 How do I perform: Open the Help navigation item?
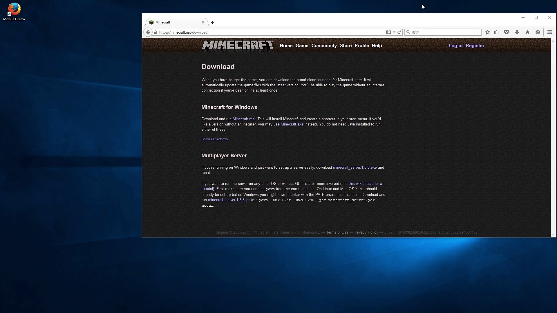tap(377, 46)
